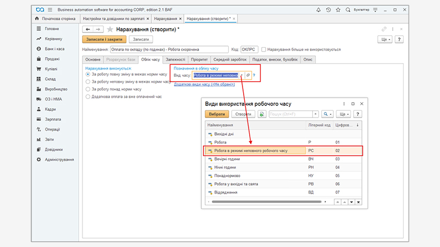
Task: Click the help question mark in the dialog
Action: [358, 114]
